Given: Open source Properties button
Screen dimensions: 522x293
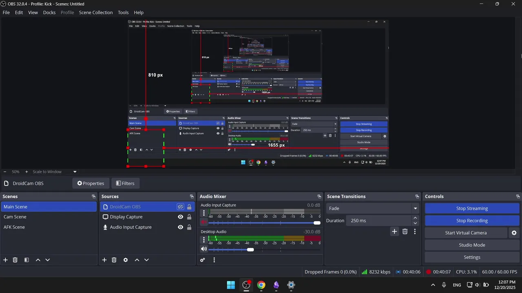Looking at the screenshot, I should pyautogui.click(x=91, y=184).
